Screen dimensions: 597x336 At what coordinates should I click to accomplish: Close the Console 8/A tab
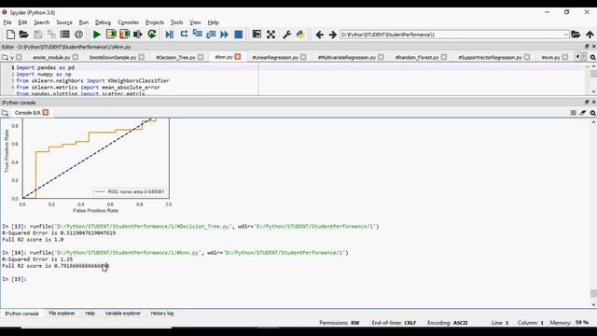pyautogui.click(x=46, y=112)
